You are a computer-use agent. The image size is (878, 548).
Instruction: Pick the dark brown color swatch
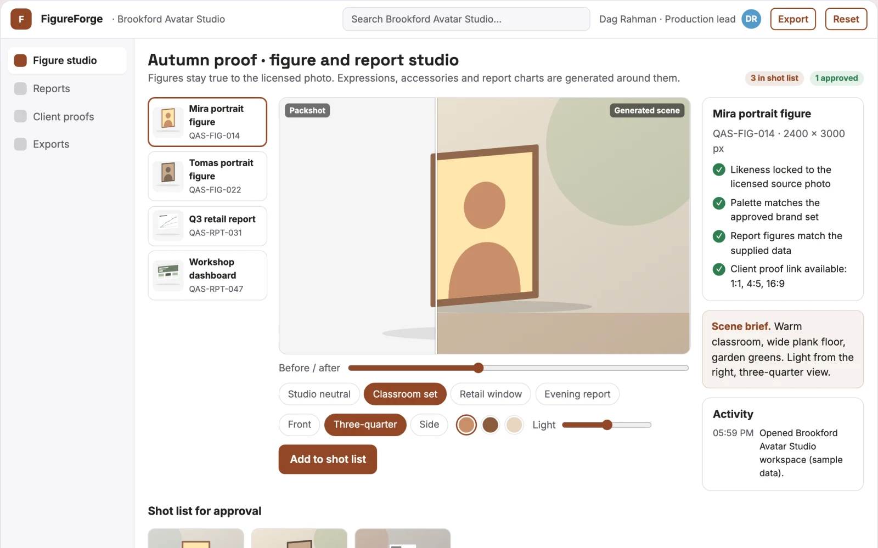(490, 425)
